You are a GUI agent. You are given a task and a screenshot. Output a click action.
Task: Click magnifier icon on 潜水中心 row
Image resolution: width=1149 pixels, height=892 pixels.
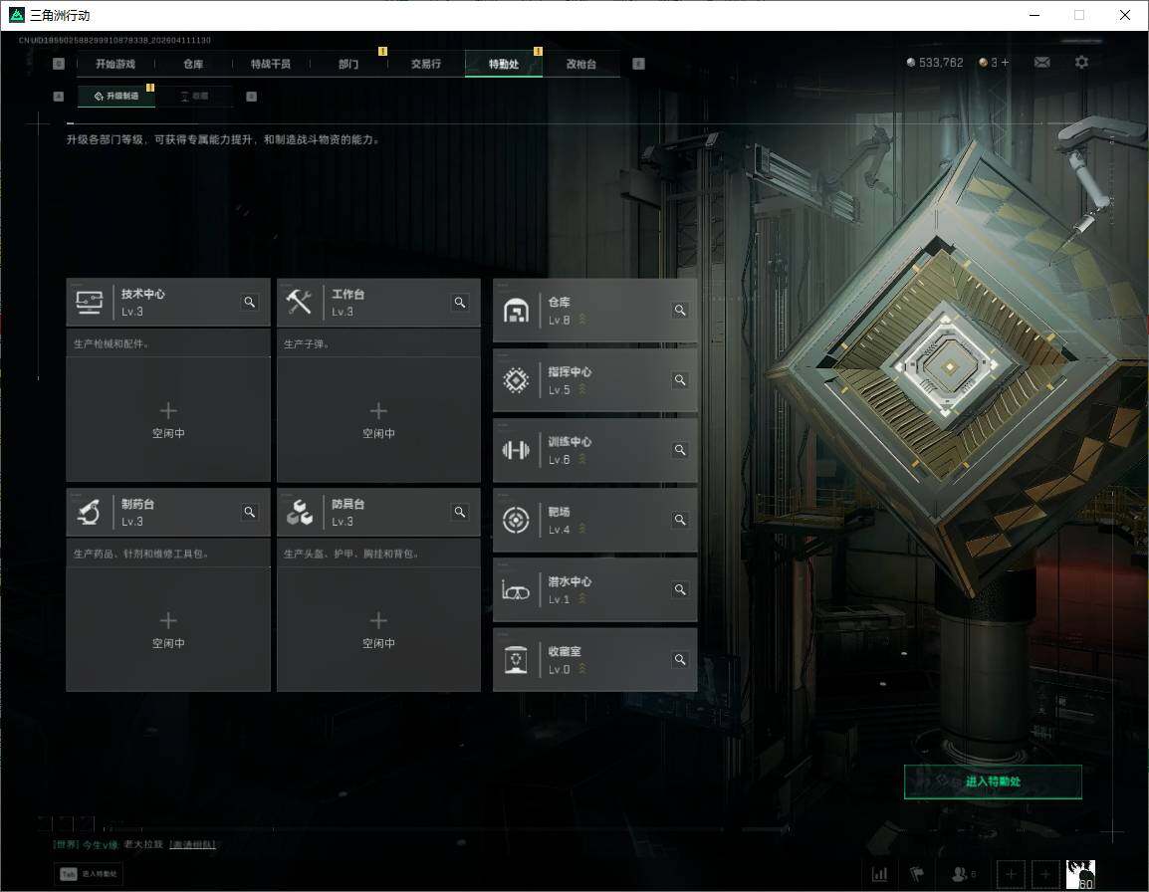tap(680, 589)
